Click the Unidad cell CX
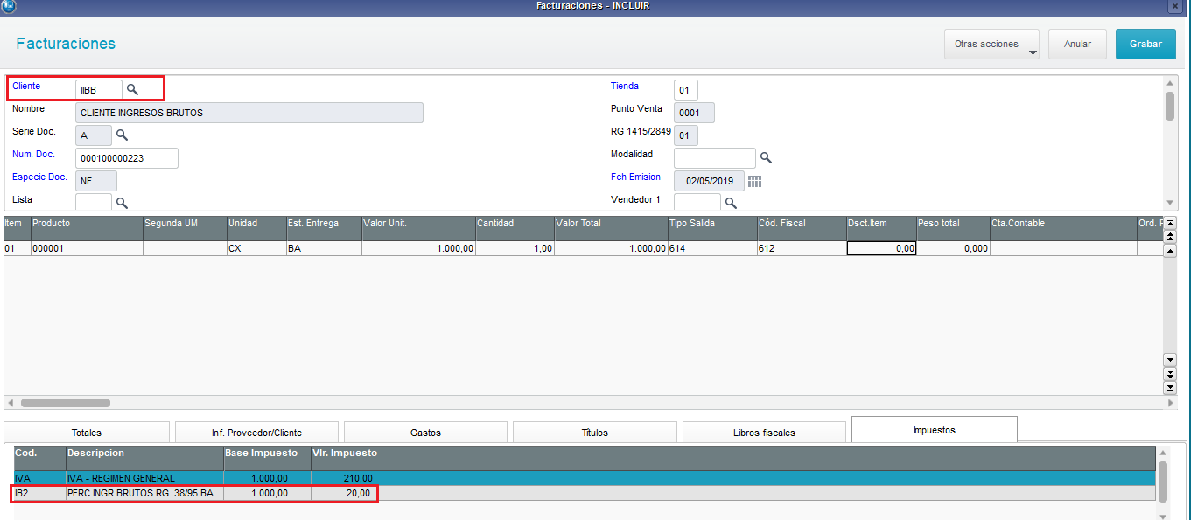Viewport: 1191px width, 520px height. (257, 248)
